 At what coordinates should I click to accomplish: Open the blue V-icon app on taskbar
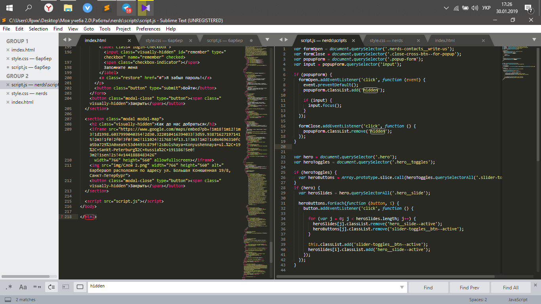coord(87,8)
